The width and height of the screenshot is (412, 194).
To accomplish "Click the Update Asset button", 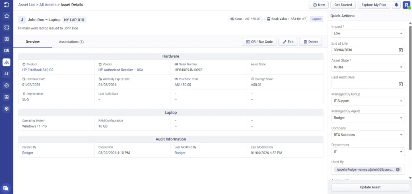I will (x=370, y=187).
